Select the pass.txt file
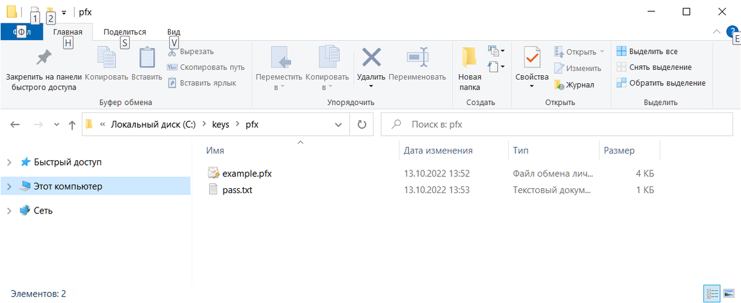 [237, 190]
